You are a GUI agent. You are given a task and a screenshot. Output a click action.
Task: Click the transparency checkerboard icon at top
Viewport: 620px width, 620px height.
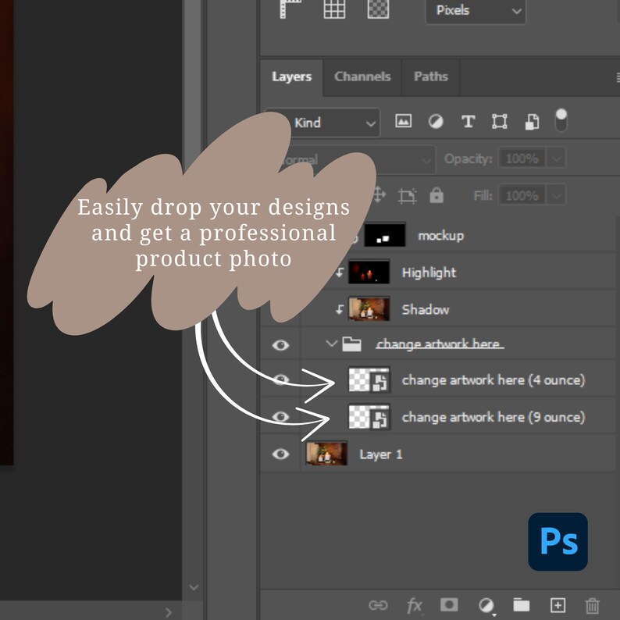tap(378, 9)
